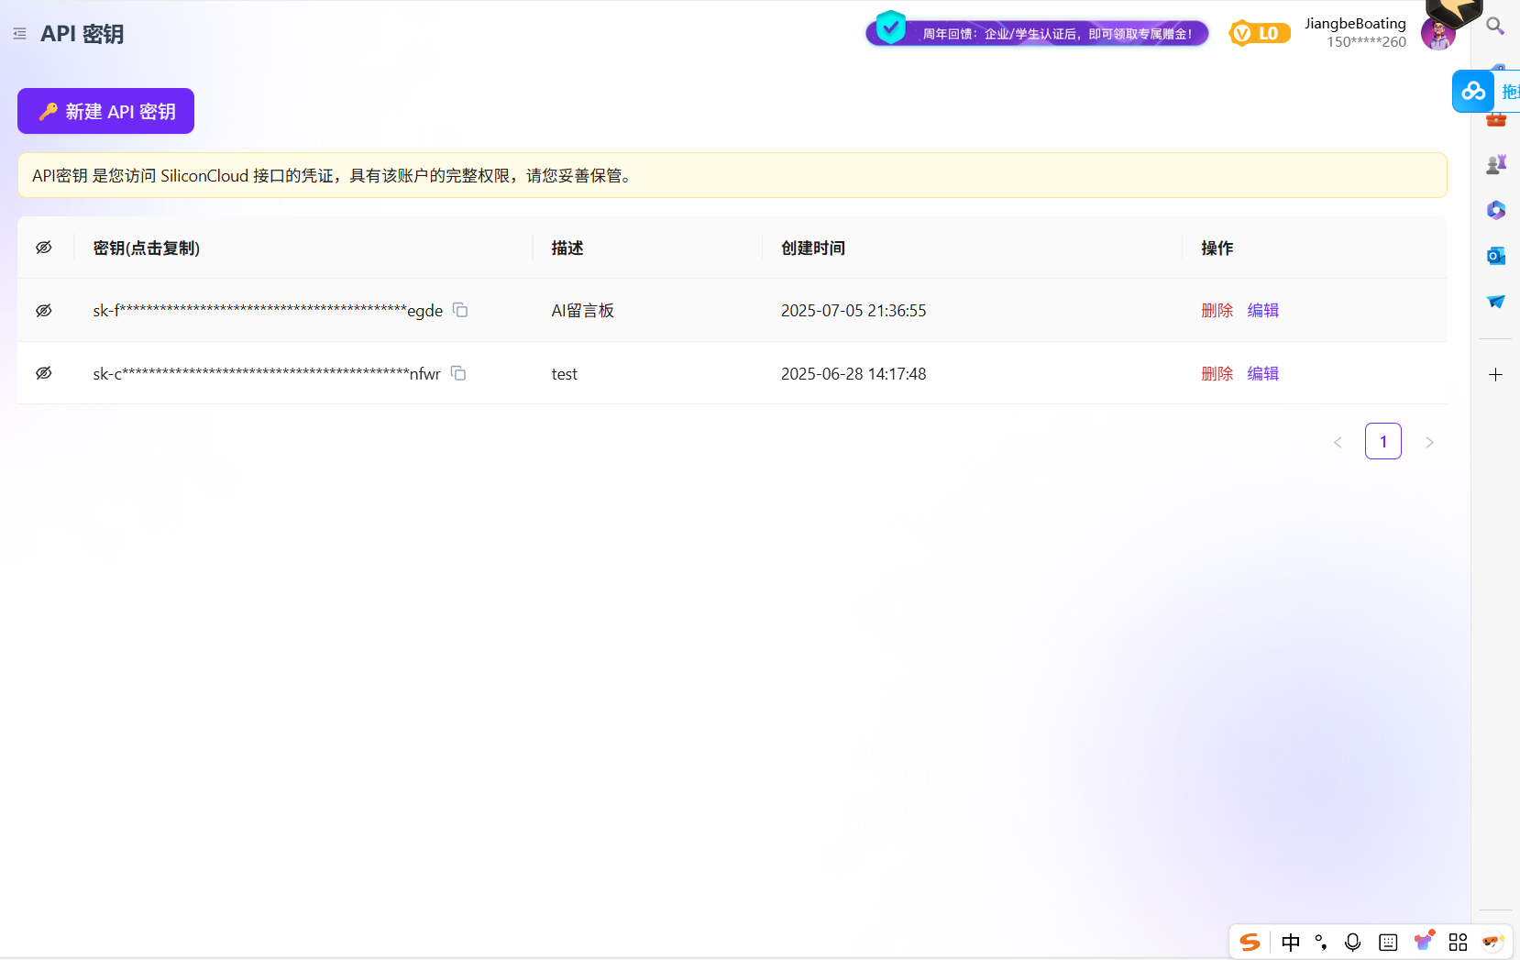The width and height of the screenshot is (1520, 960).
Task: Copy the AI留言板 API key
Action: [x=460, y=310]
